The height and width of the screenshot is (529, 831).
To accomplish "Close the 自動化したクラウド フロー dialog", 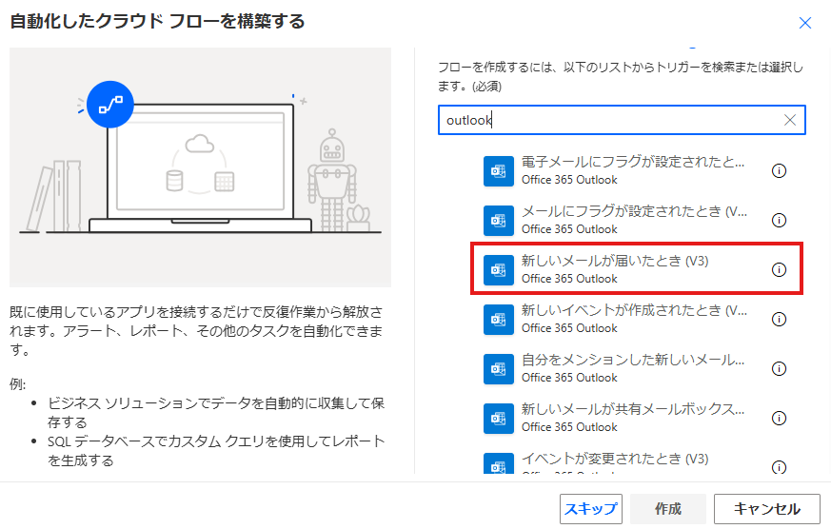I will coord(805,23).
